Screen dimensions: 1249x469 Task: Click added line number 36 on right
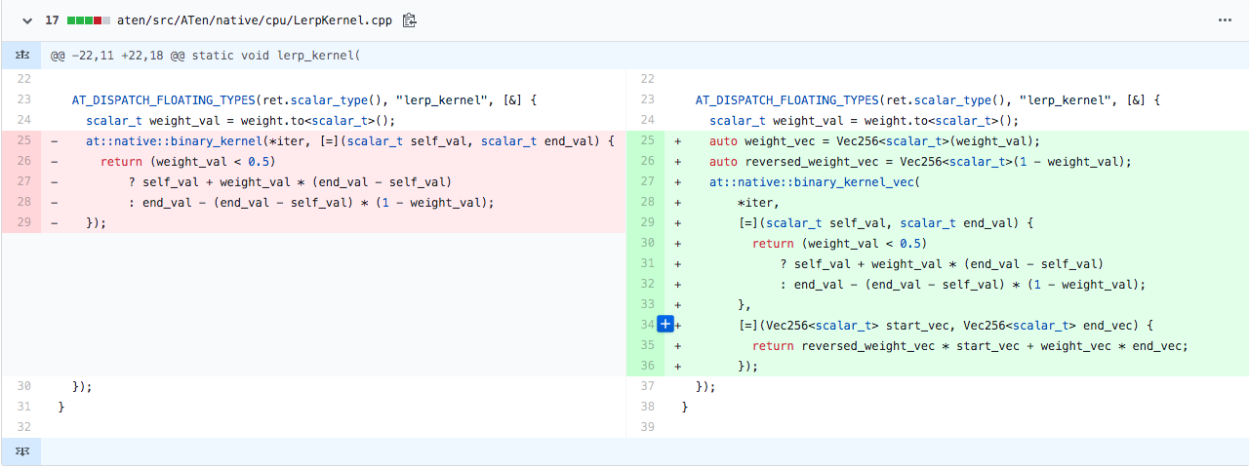647,367
